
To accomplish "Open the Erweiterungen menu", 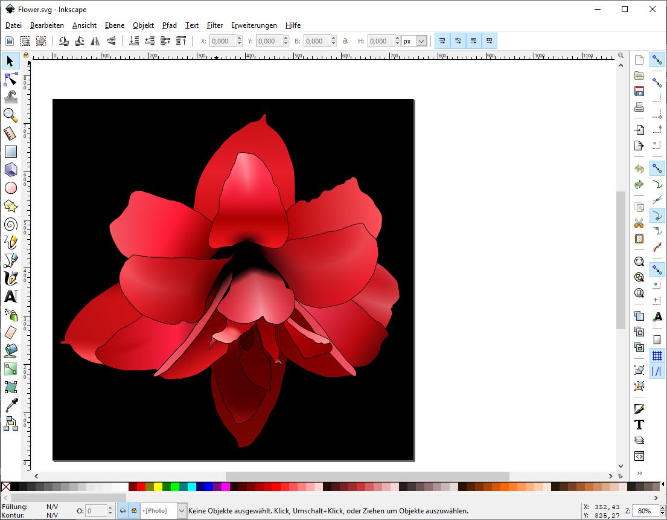I will (x=254, y=25).
